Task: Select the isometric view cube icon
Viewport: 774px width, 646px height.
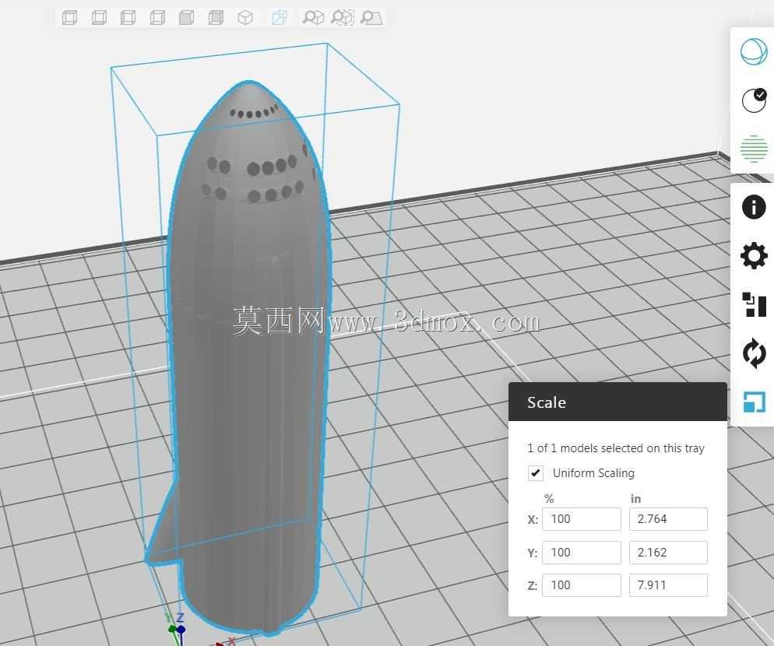Action: tap(245, 18)
